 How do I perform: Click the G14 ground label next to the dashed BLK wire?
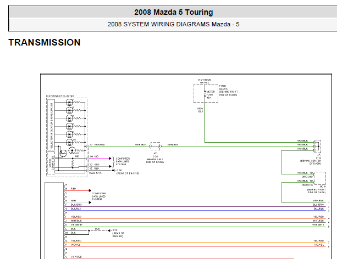pyautogui.click(x=118, y=233)
